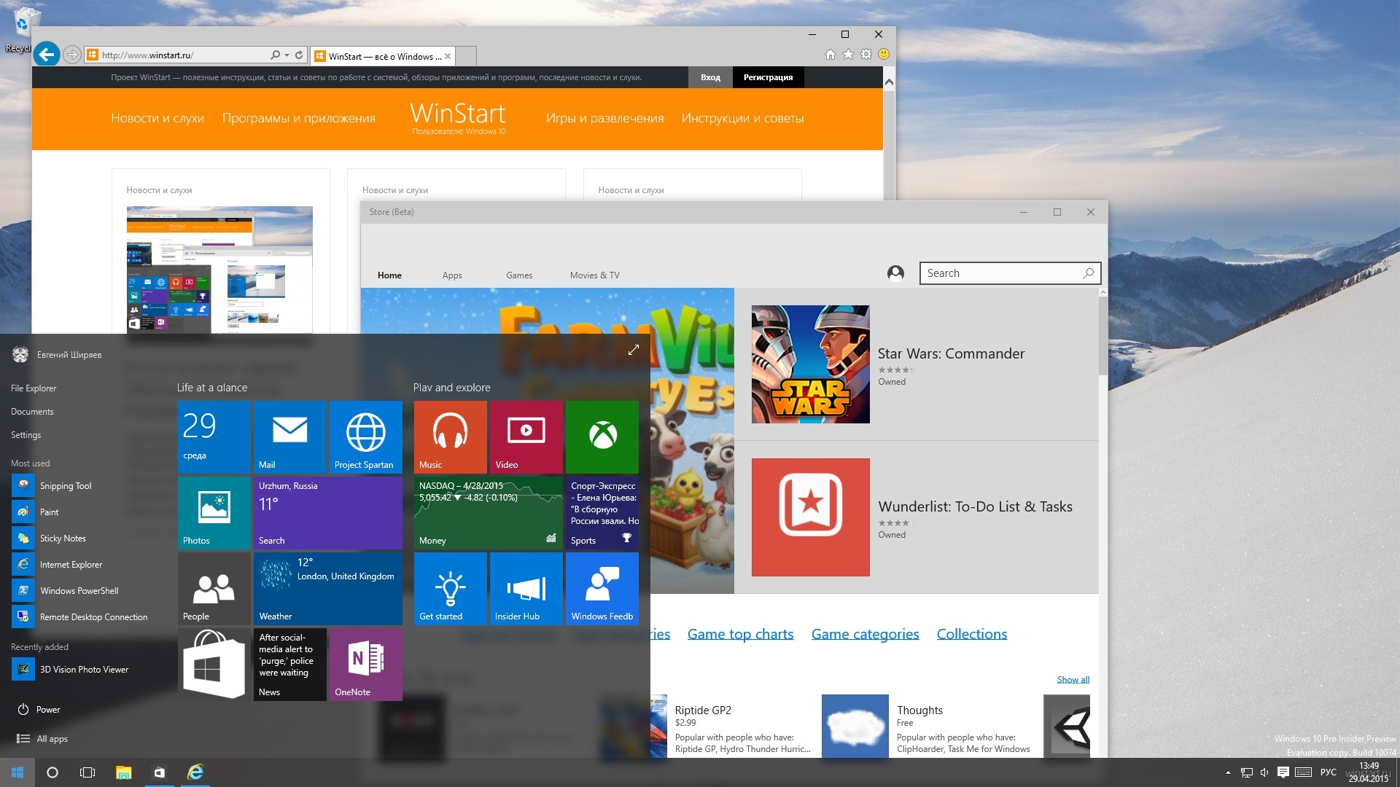Open the Weather tile for London
The image size is (1400, 787).
pos(327,588)
